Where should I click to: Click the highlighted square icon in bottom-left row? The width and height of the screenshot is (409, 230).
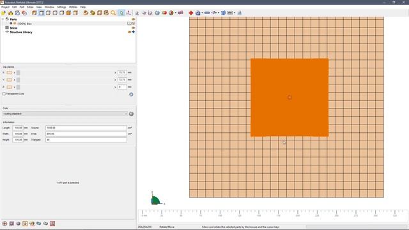click(25, 224)
